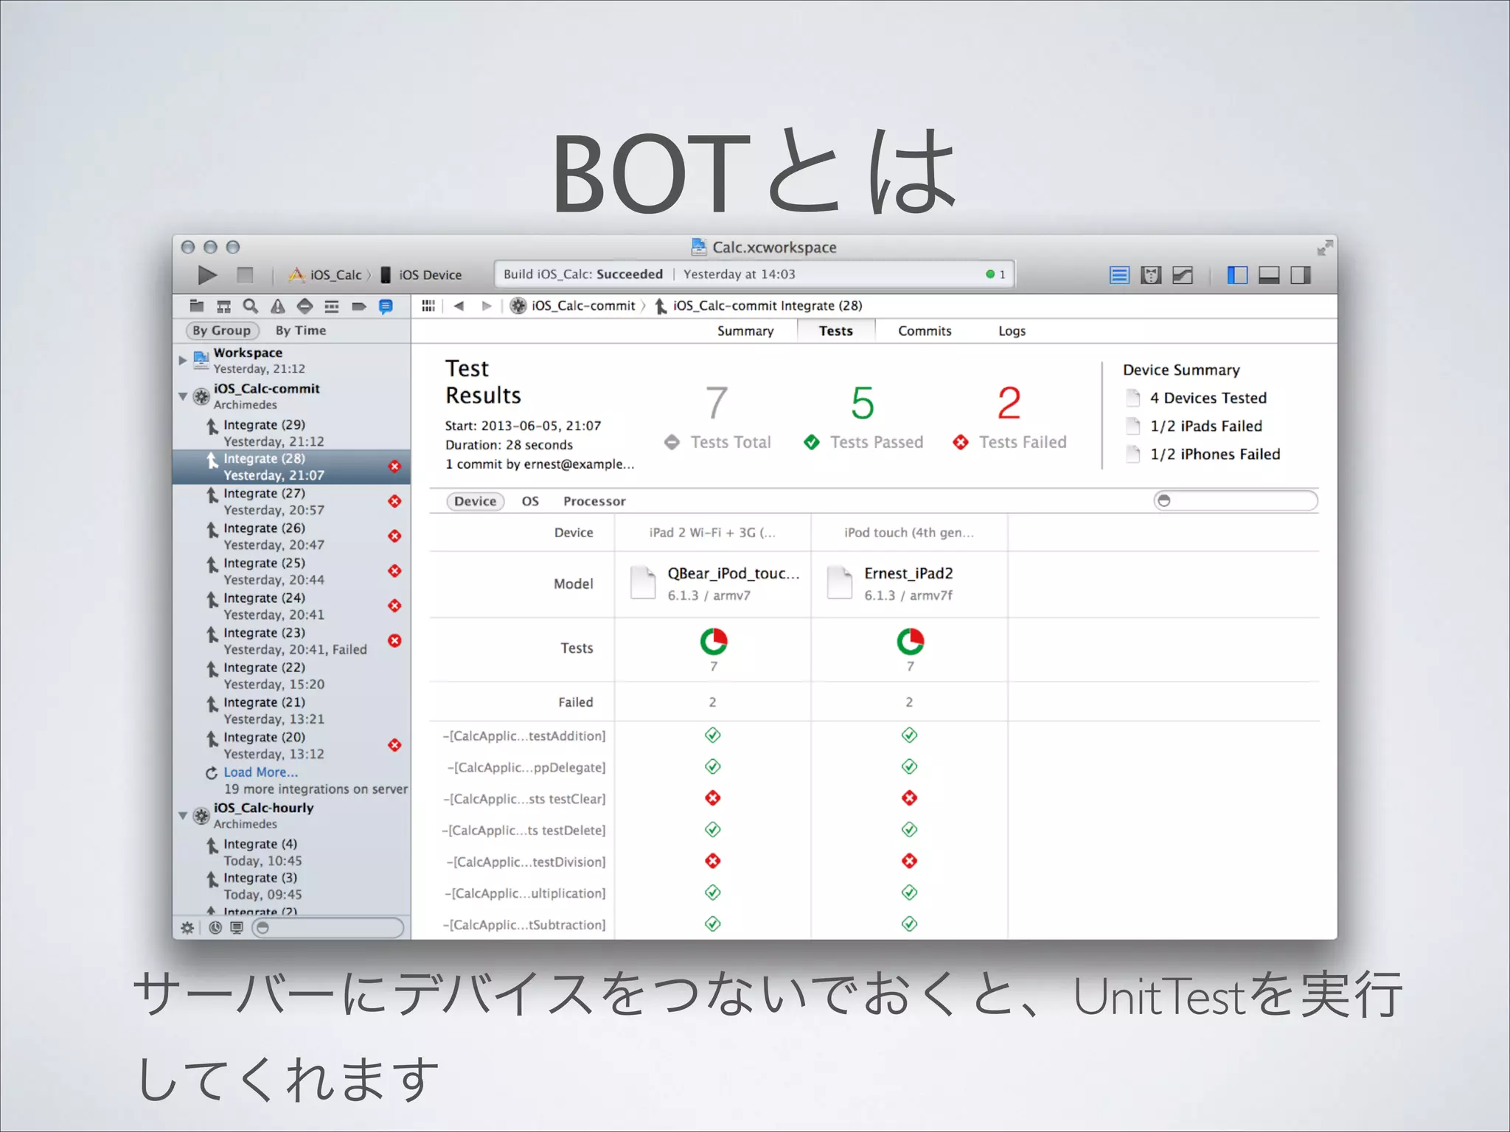Go forward in editor history
This screenshot has height=1132, width=1510.
(486, 306)
